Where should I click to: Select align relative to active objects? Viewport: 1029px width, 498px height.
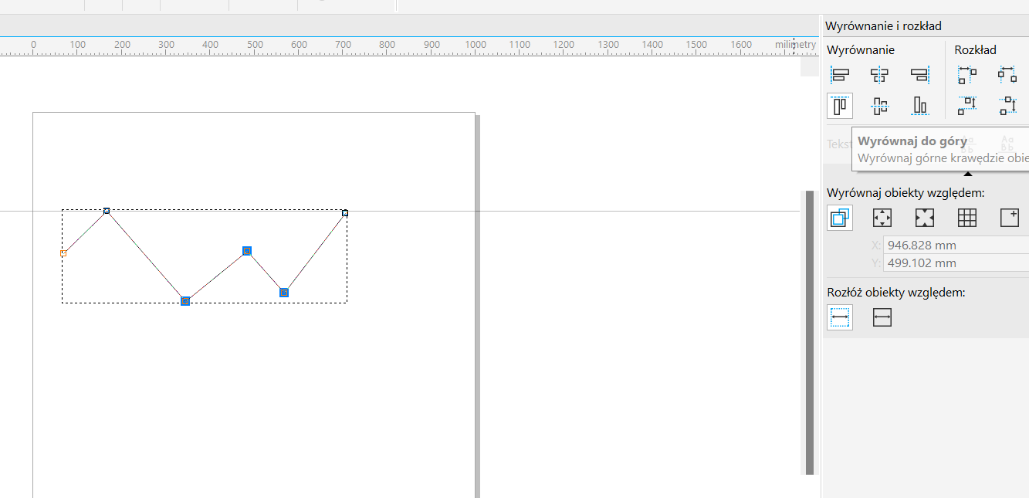840,219
